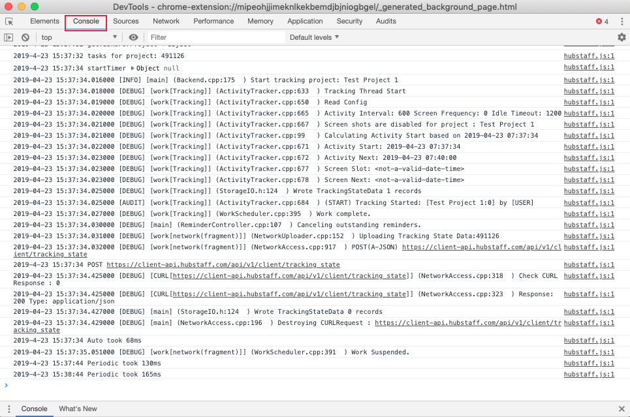Activate the inspect element picker icon
Screen dimensions: 630x417
tap(9, 22)
